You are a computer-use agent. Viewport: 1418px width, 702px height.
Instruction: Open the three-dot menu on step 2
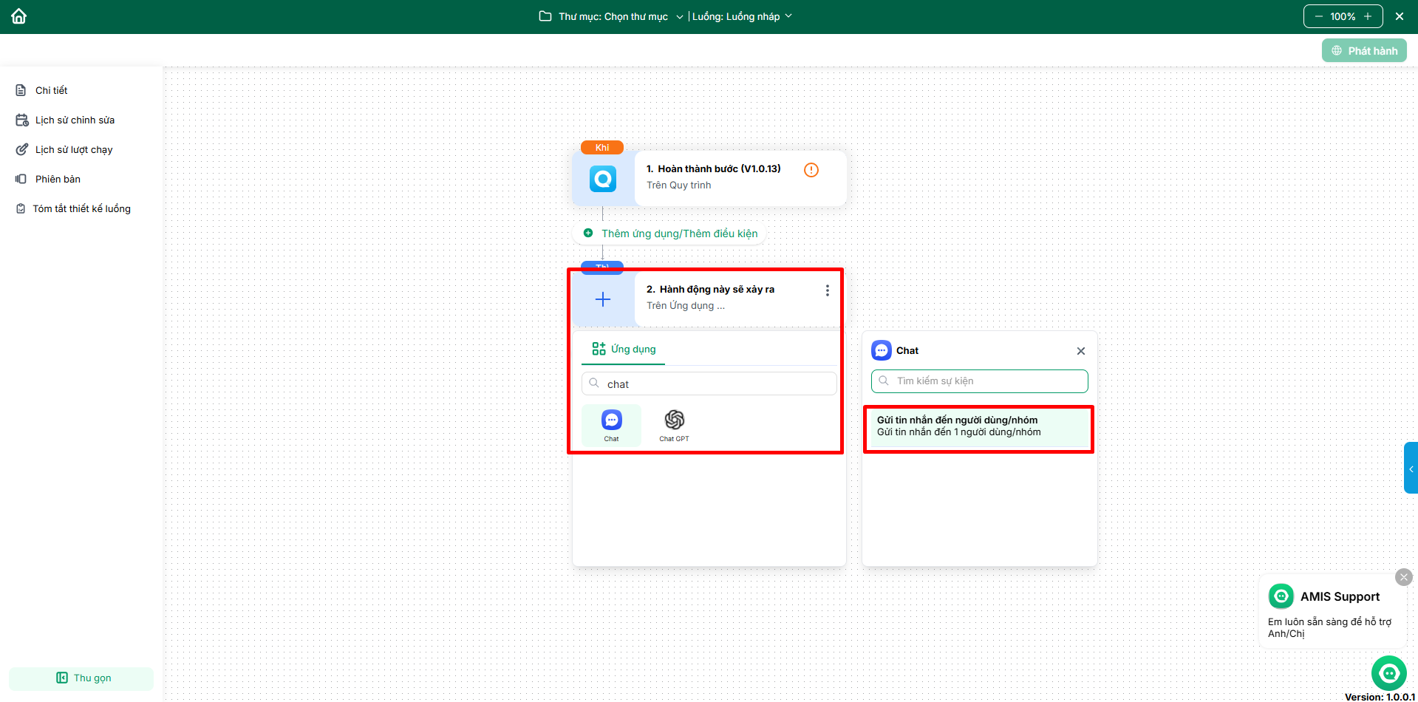827,291
